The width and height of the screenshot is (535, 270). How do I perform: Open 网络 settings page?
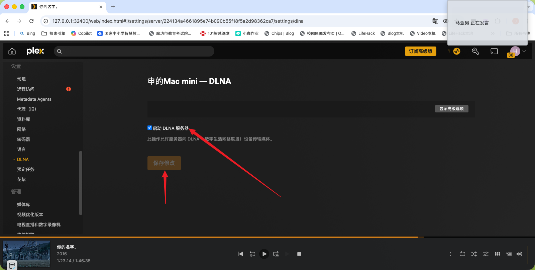pos(21,129)
